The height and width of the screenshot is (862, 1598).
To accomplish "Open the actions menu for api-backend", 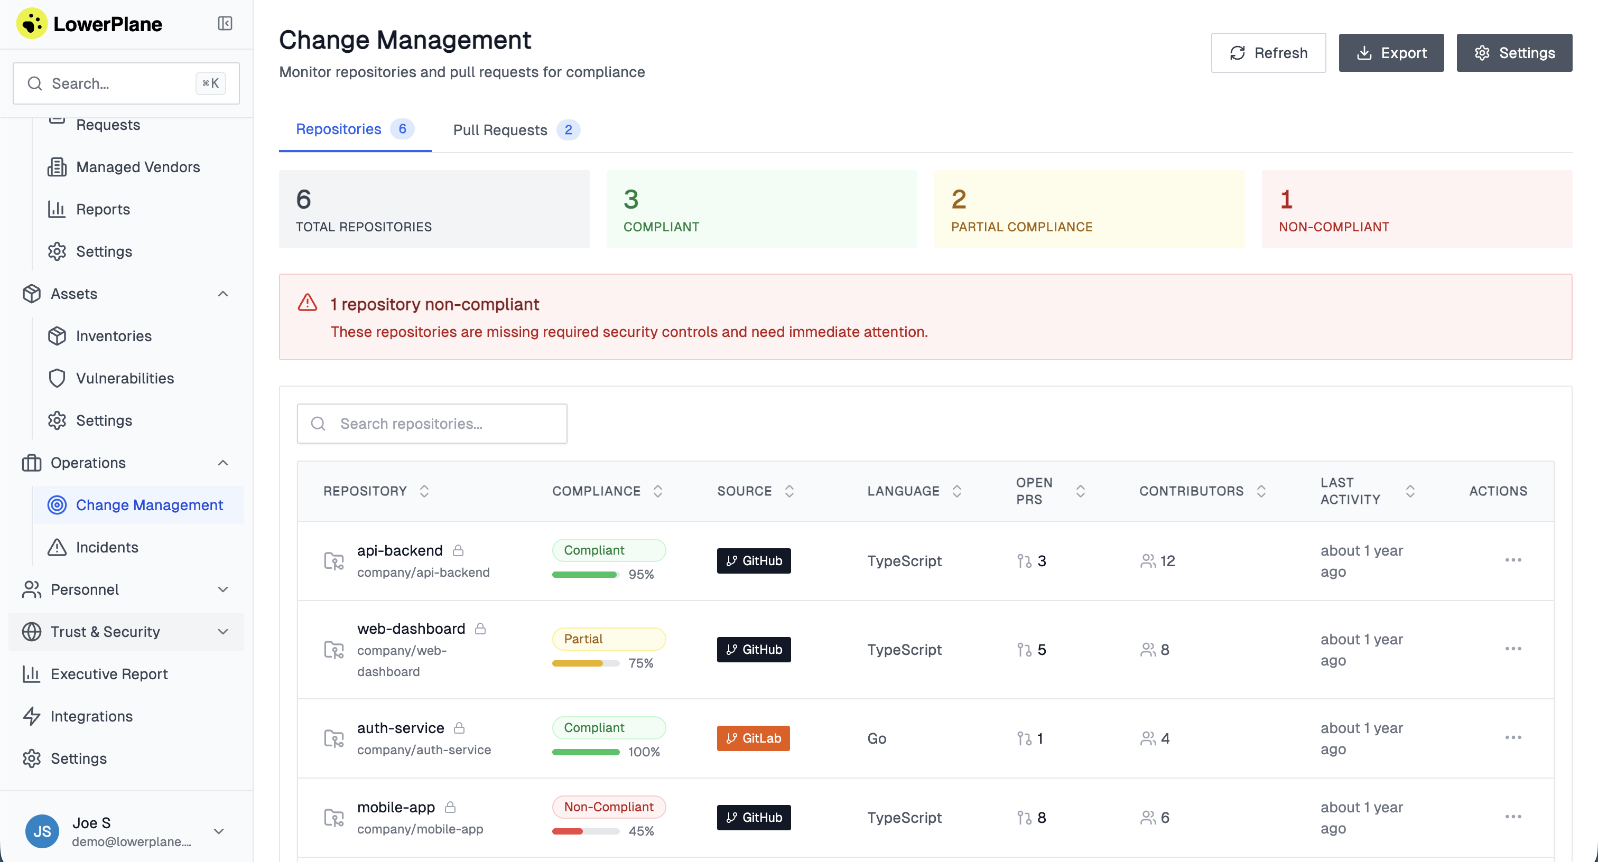I will coord(1513,560).
